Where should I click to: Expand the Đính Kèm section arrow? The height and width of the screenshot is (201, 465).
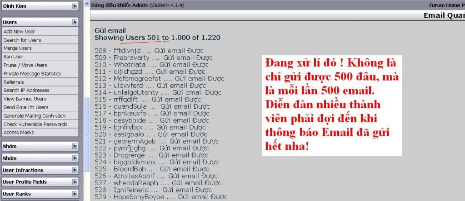pos(75,6)
